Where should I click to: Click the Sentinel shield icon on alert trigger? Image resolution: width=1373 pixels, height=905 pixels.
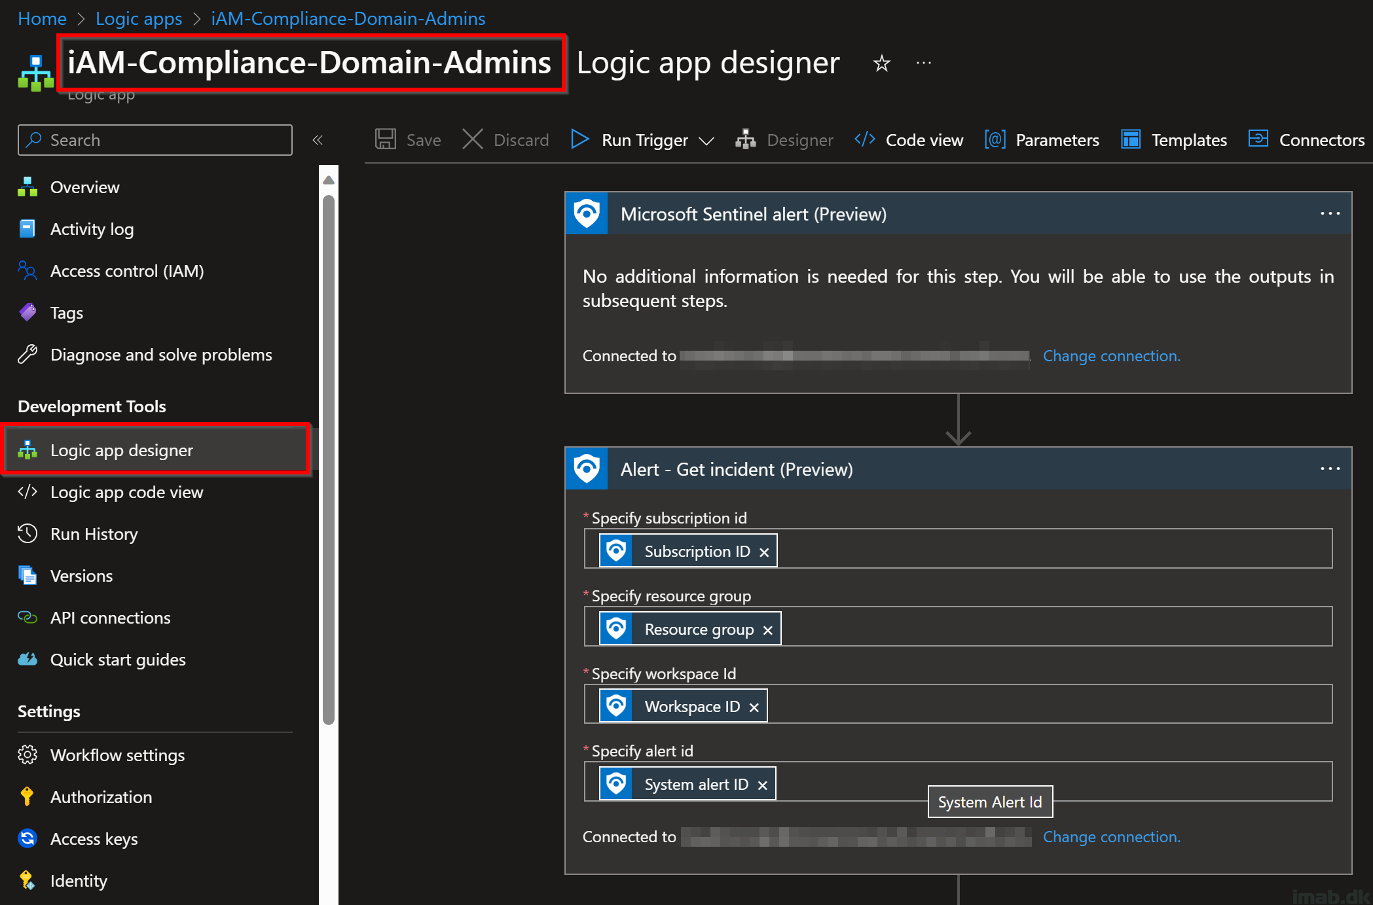(587, 213)
